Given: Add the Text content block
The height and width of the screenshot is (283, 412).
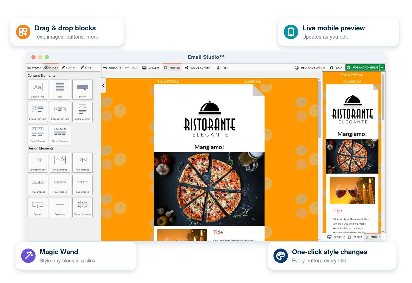Looking at the screenshot, I should pyautogui.click(x=60, y=90).
